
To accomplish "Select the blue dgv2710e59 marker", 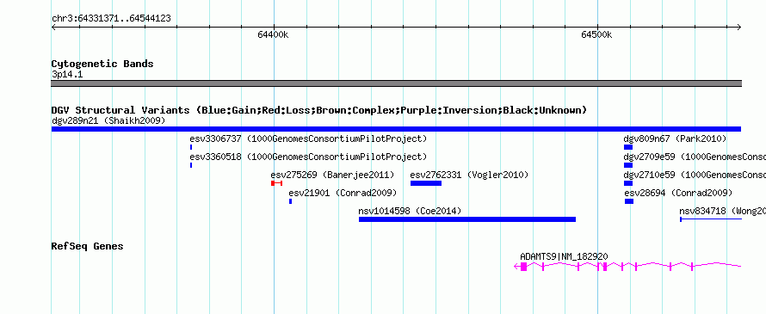I will point(628,183).
